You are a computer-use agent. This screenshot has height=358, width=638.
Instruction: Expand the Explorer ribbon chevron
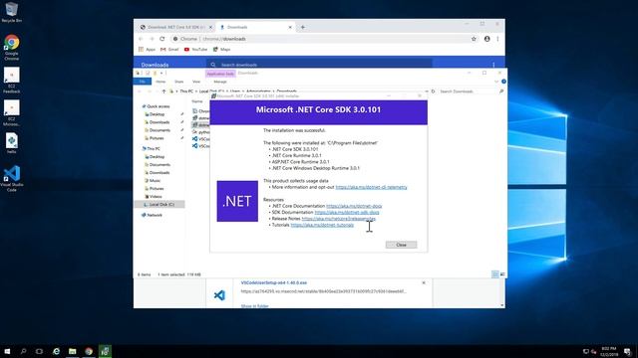[x=496, y=82]
